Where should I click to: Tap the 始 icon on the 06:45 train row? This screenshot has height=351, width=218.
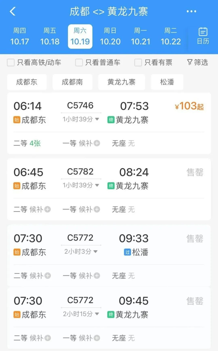[x=17, y=185]
